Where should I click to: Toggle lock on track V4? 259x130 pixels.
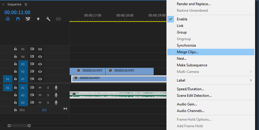click(15, 56)
